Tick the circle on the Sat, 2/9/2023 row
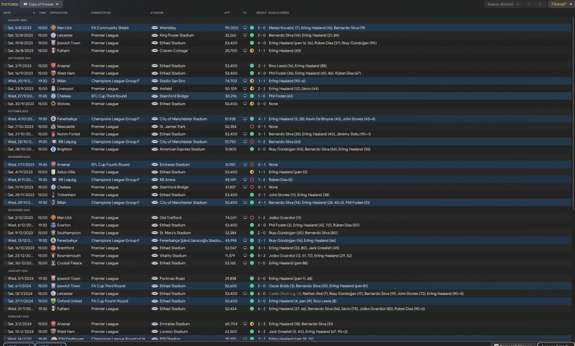 coord(5,66)
